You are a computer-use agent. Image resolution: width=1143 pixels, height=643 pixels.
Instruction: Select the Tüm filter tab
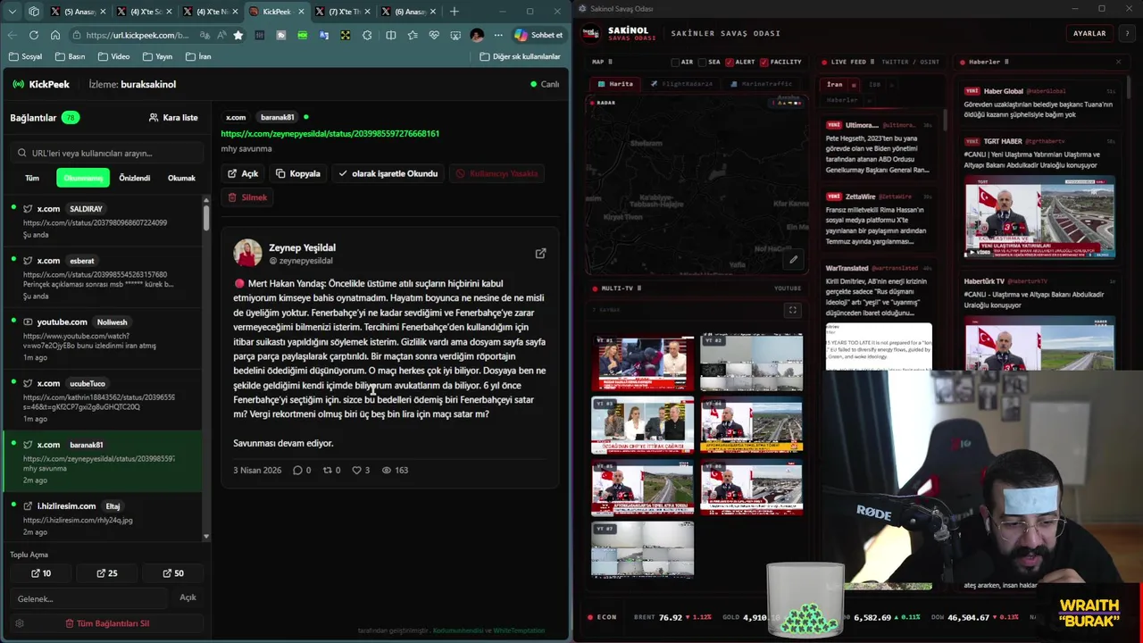32,178
